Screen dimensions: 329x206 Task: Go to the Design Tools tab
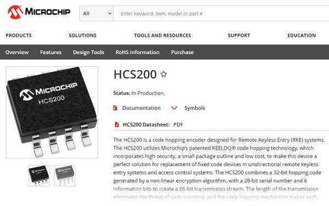click(x=88, y=52)
